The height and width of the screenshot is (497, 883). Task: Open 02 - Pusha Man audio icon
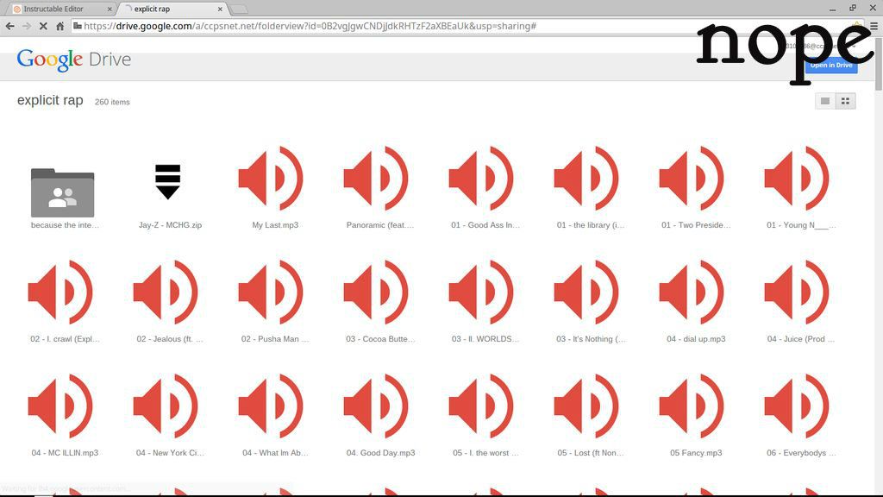(271, 293)
